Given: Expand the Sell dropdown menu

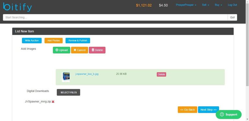Looking at the screenshot, I should [x=205, y=5].
